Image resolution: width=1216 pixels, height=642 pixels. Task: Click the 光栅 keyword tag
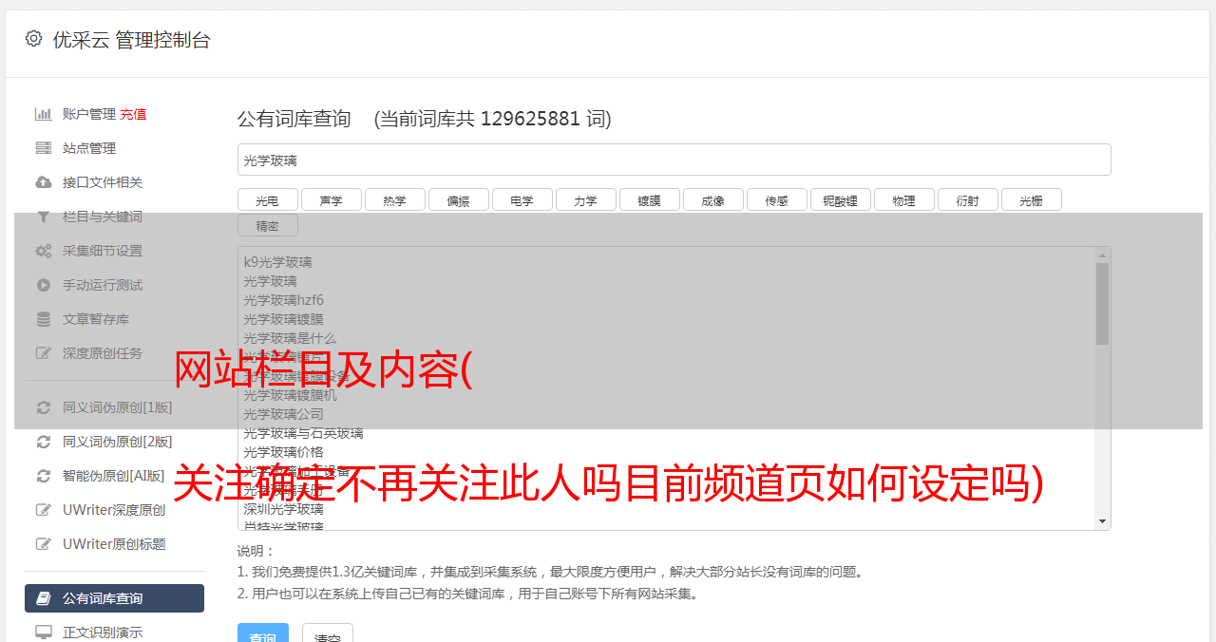coord(1032,200)
